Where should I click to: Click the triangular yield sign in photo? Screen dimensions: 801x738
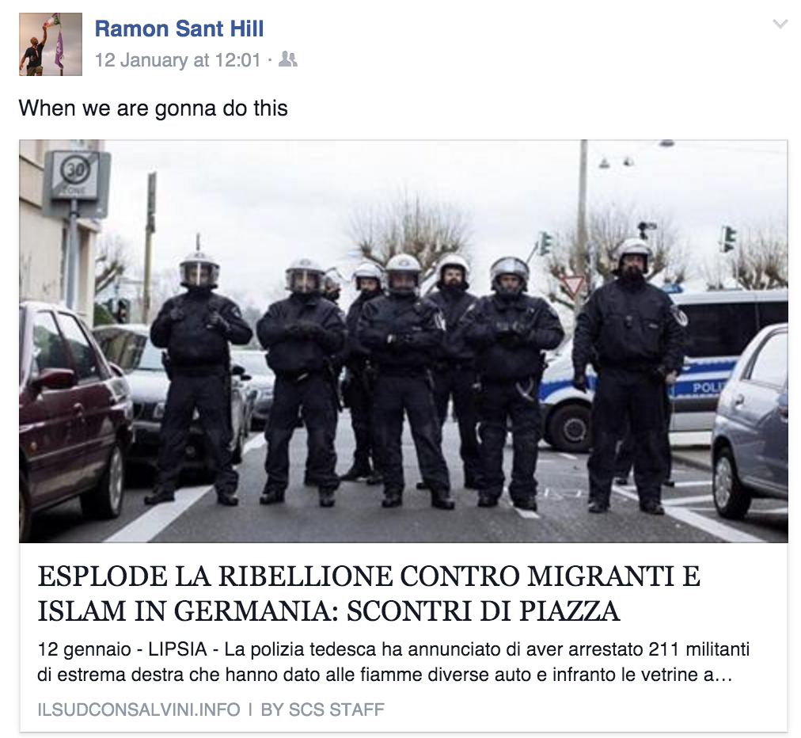click(573, 283)
